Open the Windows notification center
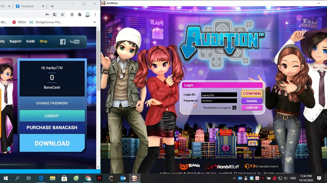 point(319,178)
